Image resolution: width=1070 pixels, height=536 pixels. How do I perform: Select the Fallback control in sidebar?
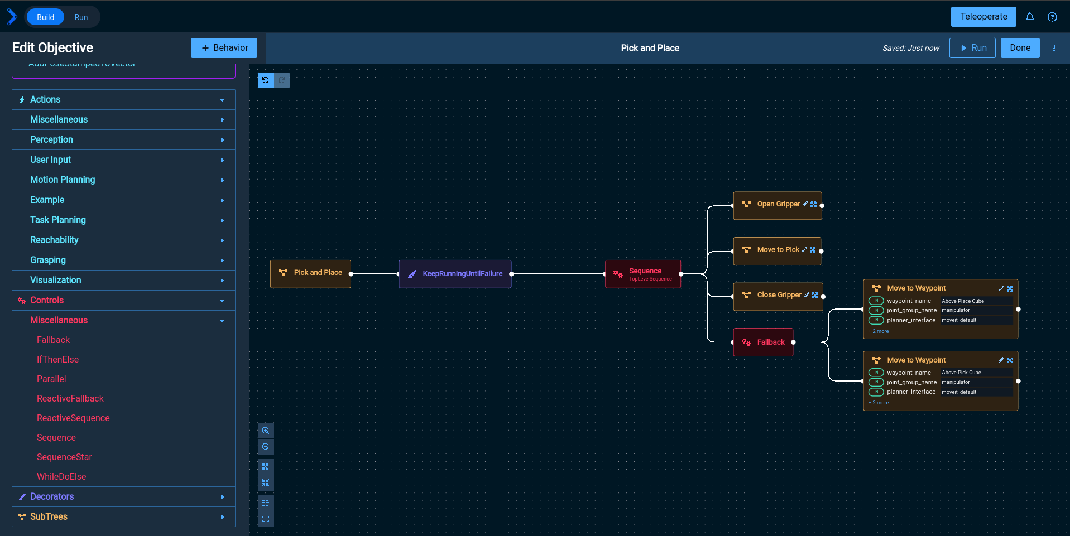(53, 340)
